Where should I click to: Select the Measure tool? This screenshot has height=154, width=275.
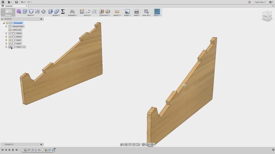117,12
